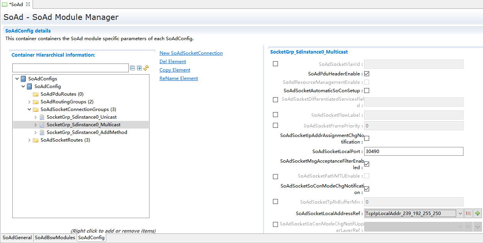The image size is (483, 243).
Task: Click the SoAdConfigs root node icon
Action: (x=23, y=79)
